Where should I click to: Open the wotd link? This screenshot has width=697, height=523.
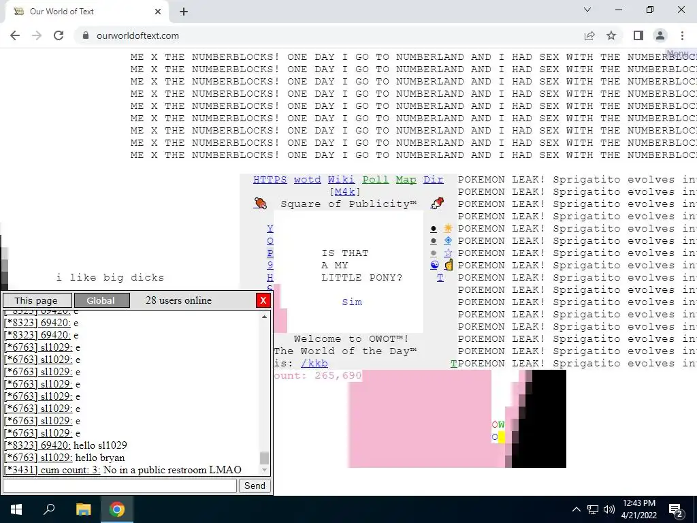(307, 180)
